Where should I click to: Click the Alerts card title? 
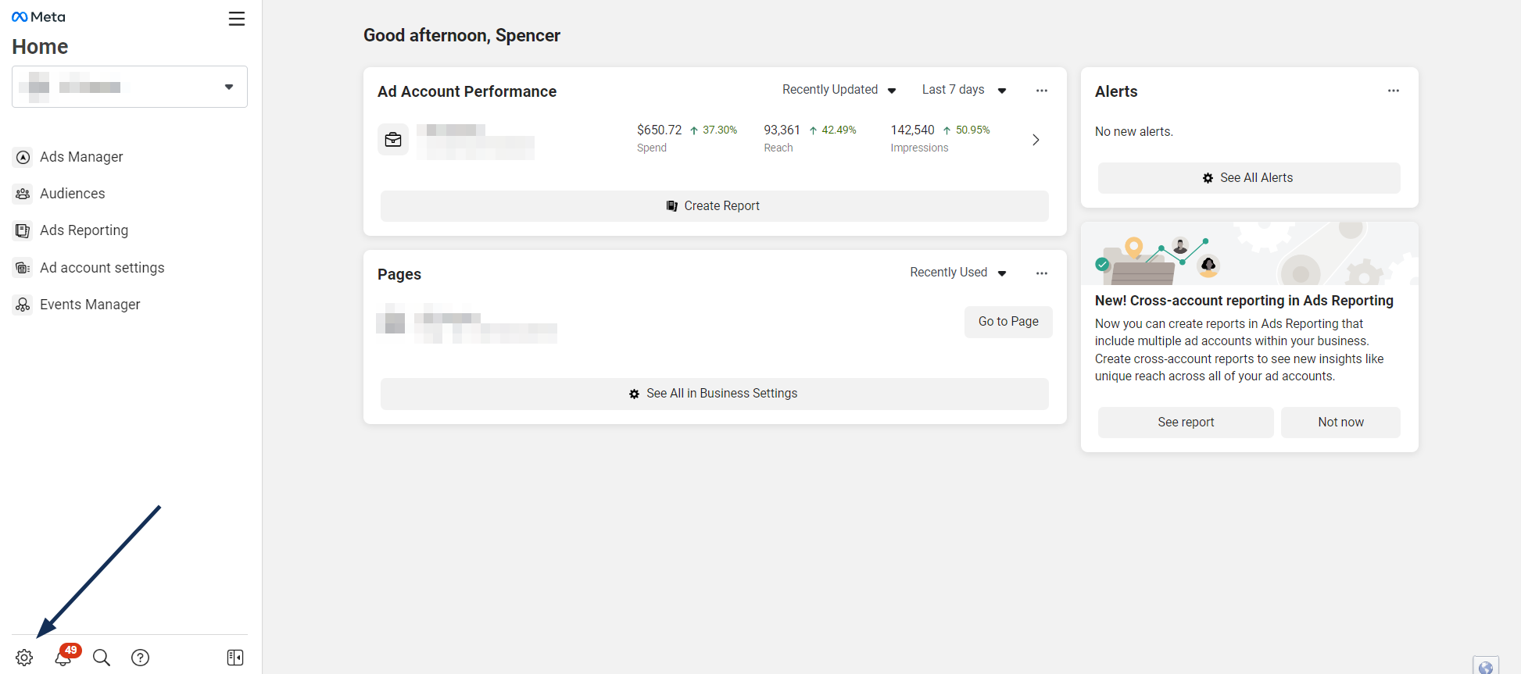point(1116,92)
